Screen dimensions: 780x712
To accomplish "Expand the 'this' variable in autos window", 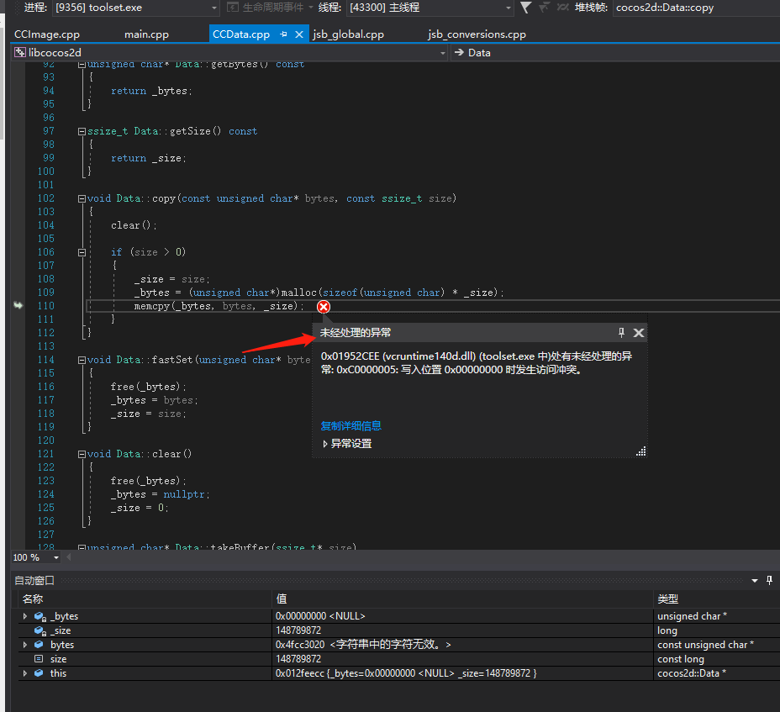I will pos(25,673).
